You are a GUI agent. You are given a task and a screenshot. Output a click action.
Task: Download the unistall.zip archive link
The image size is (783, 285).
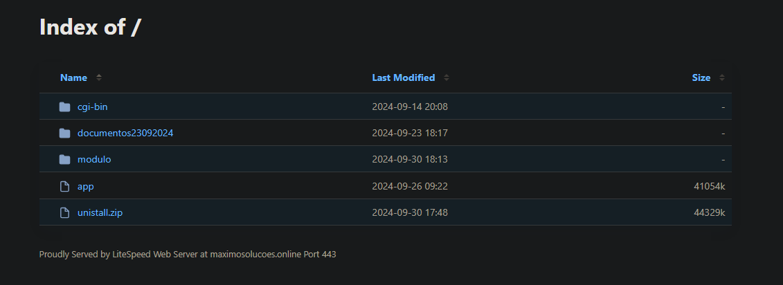pyautogui.click(x=100, y=212)
